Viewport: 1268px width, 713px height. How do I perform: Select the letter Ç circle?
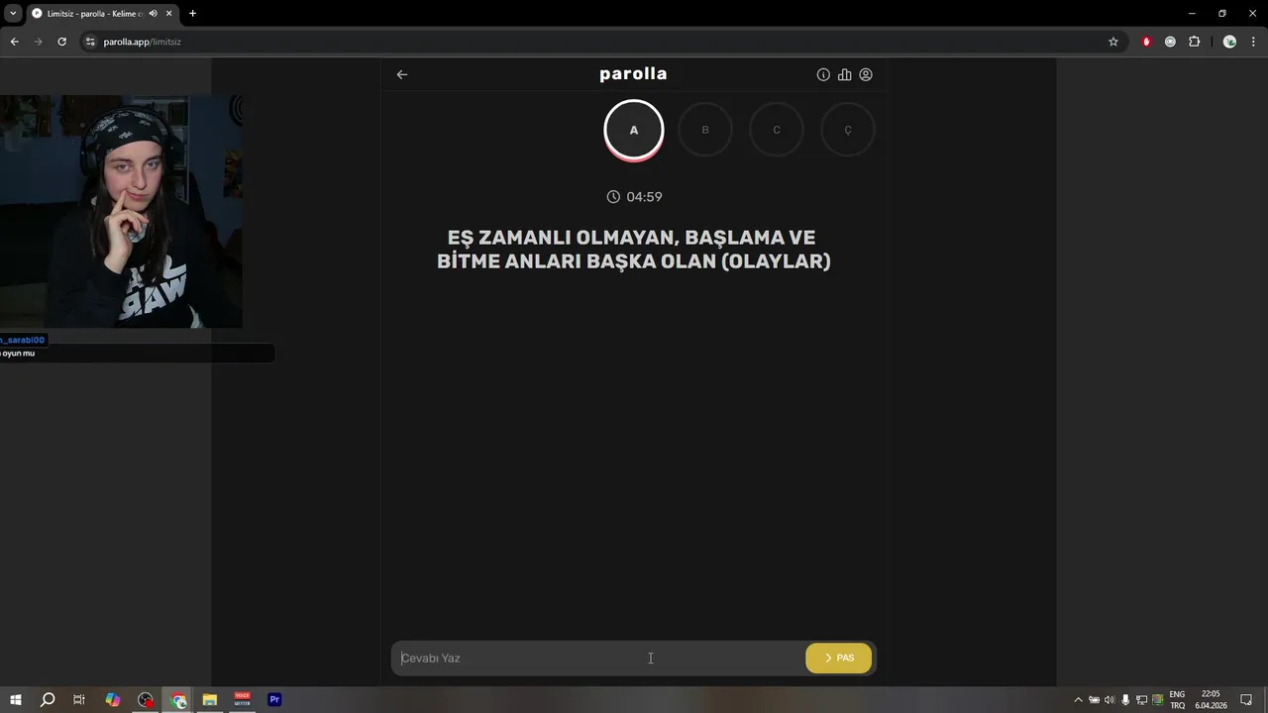848,130
